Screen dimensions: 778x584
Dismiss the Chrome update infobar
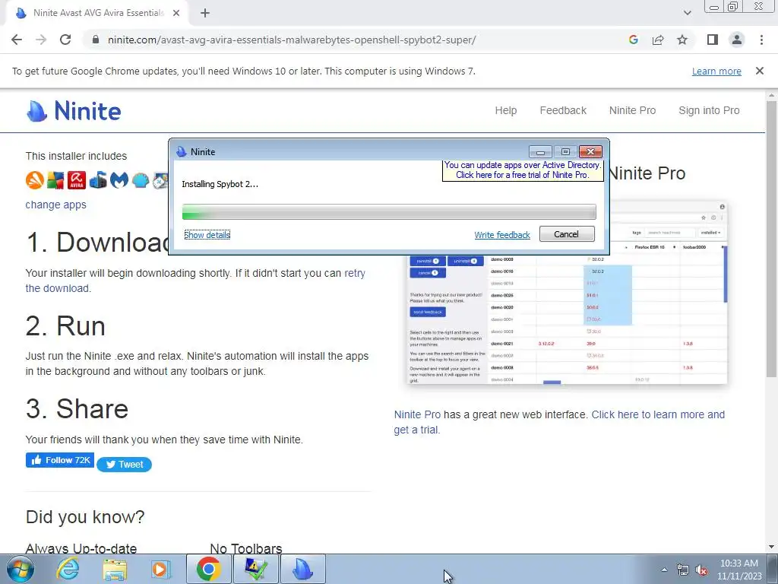tap(760, 71)
